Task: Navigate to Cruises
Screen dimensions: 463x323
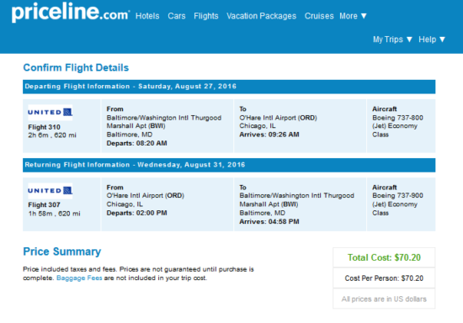Action: (319, 16)
